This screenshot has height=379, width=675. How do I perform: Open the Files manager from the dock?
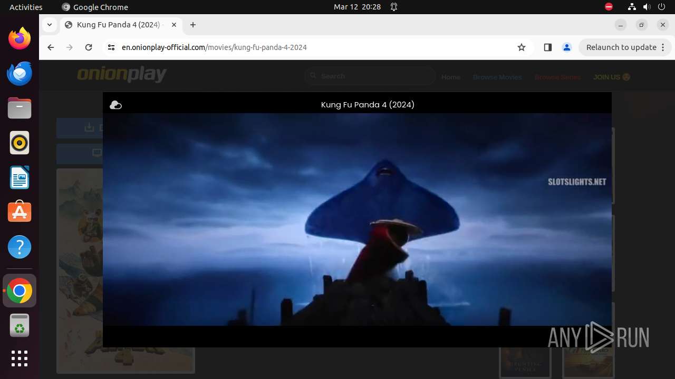coord(20,108)
